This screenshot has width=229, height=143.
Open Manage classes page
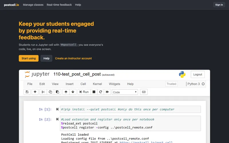(x=33, y=5)
